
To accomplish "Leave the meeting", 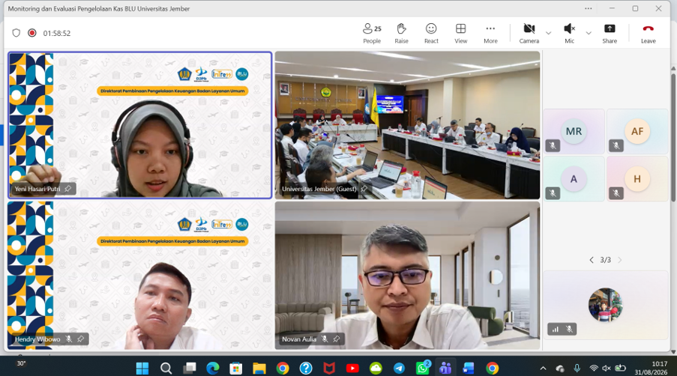I will coord(648,33).
